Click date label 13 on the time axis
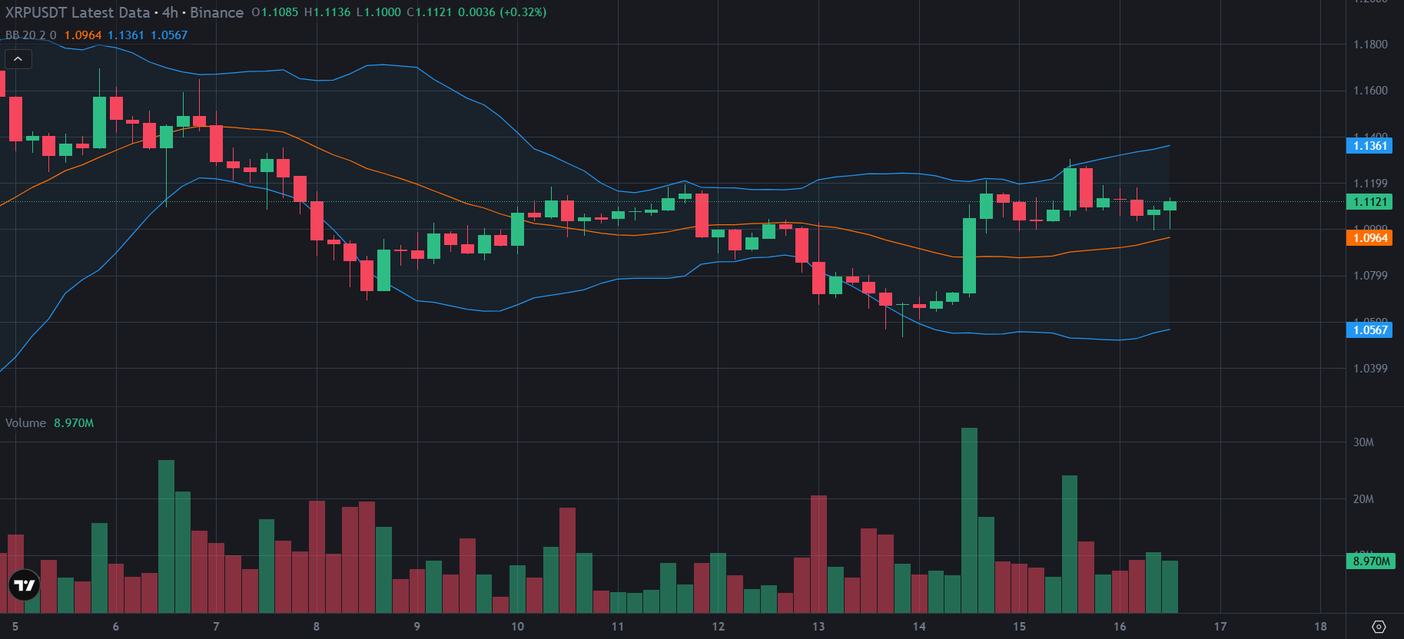 click(818, 627)
